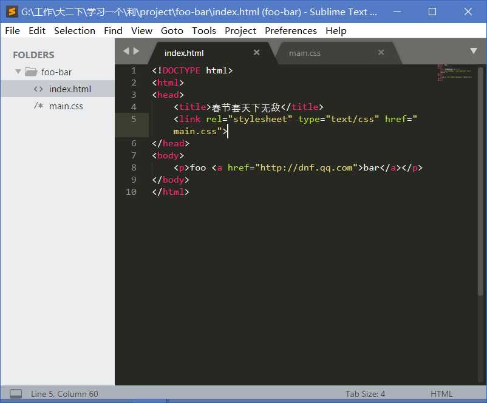Click the closing head tag on line 6

tap(171, 143)
